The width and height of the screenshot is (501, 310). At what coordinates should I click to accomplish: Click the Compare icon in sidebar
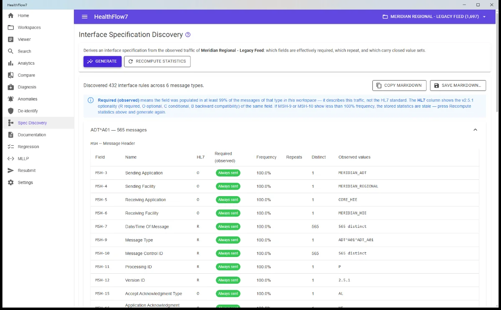tap(11, 75)
